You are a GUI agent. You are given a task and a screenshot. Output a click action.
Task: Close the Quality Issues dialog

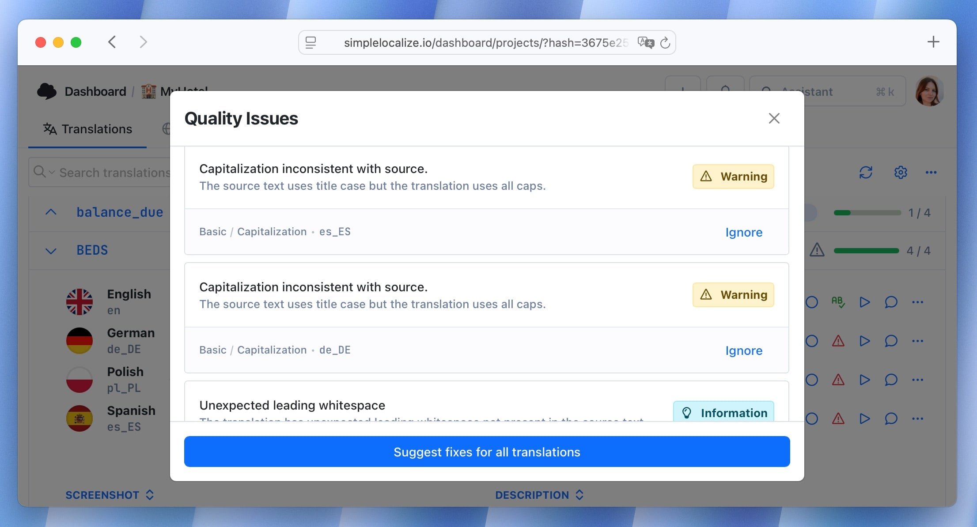click(x=774, y=118)
